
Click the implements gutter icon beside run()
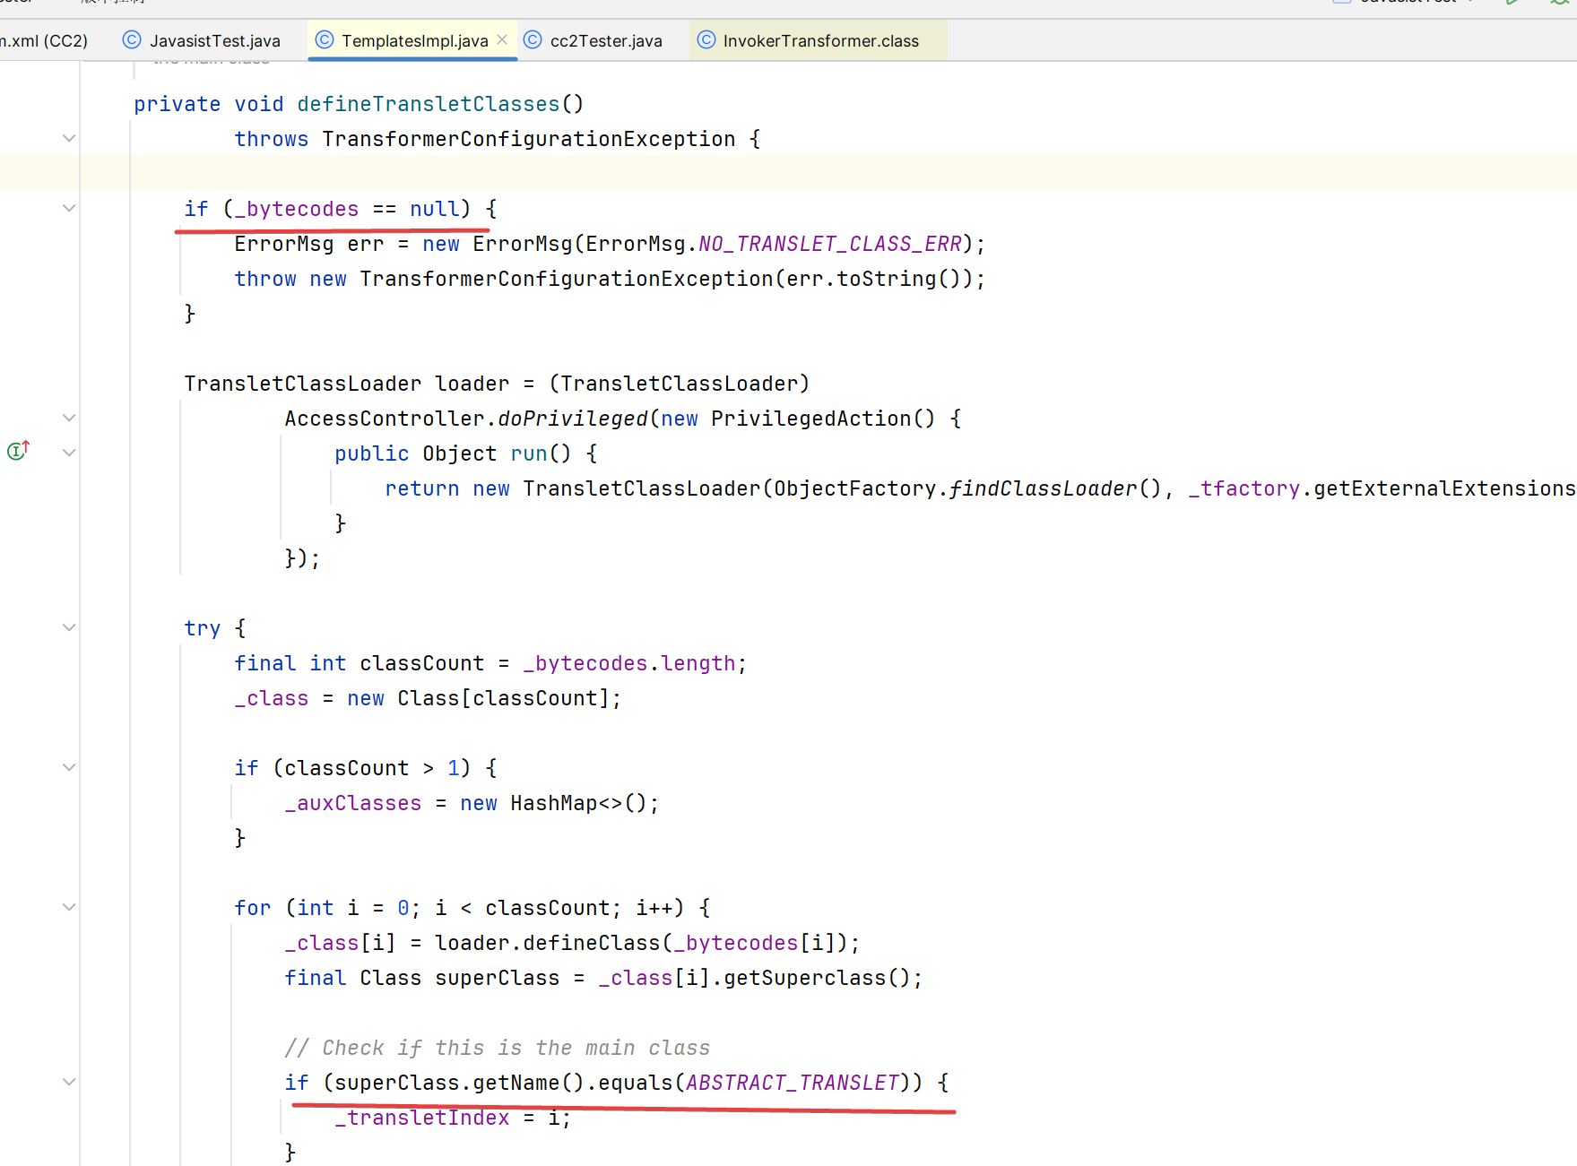point(18,451)
